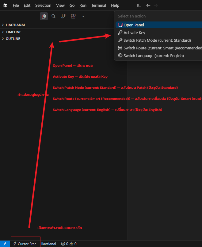Open the Extensions view icon

point(73,16)
